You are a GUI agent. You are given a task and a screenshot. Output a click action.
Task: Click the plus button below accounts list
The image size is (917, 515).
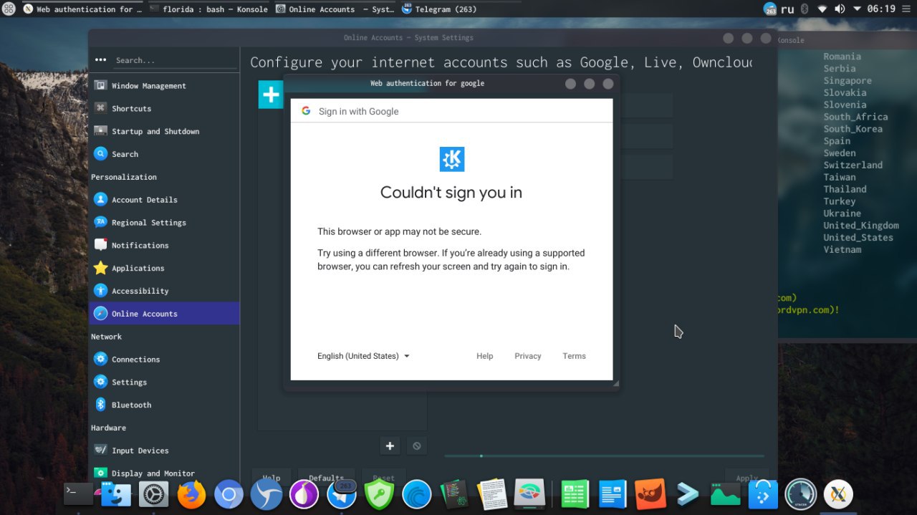click(x=390, y=446)
